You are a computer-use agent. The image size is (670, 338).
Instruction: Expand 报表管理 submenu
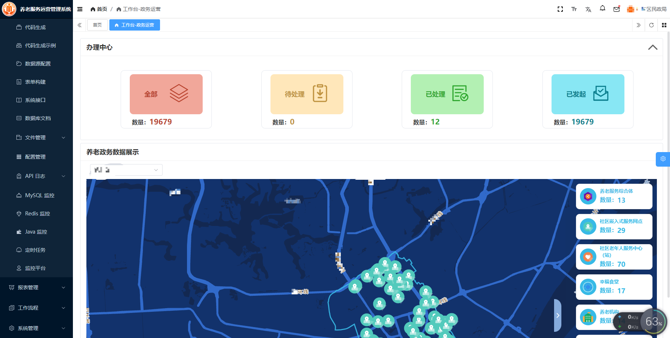(x=36, y=287)
